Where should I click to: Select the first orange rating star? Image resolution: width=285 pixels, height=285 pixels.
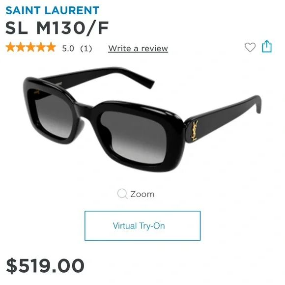tap(10, 47)
